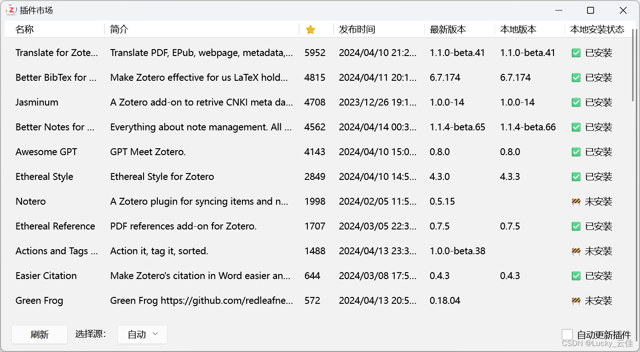Click the 'GPT Meet Zotero.' description

tap(148, 152)
